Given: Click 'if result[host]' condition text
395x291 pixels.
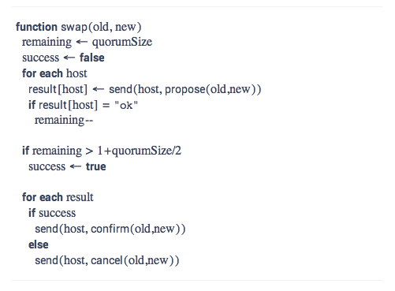Looking at the screenshot, I should (x=63, y=105).
